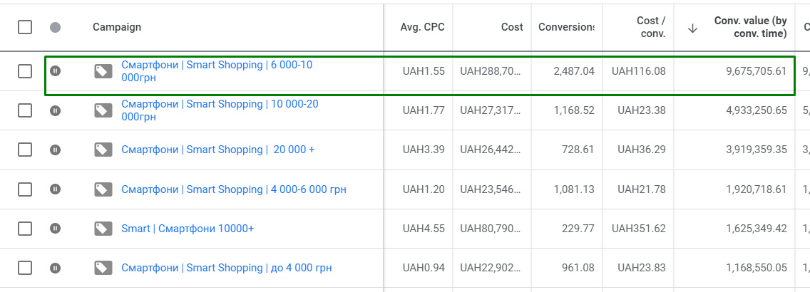
Task: Open Smart | Смартфони 10000+ campaign link
Action: pyautogui.click(x=188, y=229)
